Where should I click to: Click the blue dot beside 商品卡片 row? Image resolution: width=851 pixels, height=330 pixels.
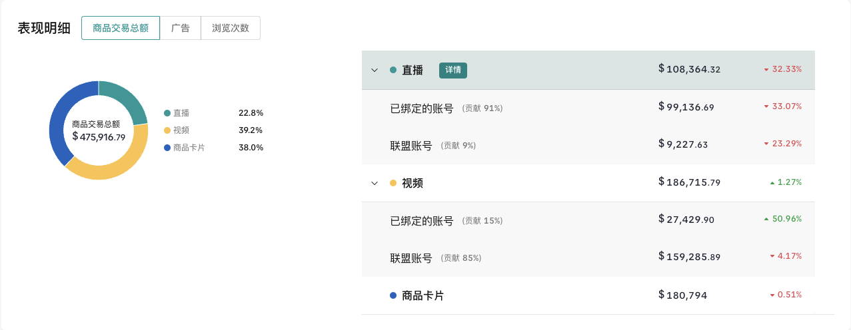pos(393,295)
